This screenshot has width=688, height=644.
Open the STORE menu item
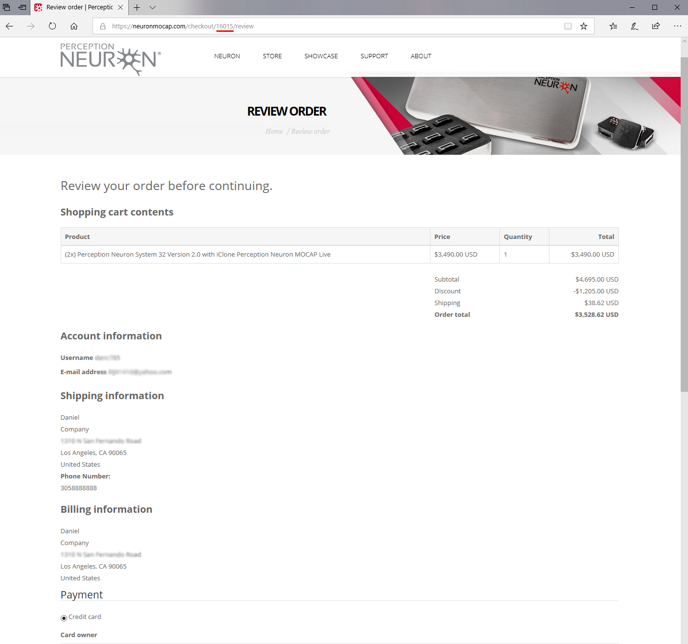click(272, 56)
